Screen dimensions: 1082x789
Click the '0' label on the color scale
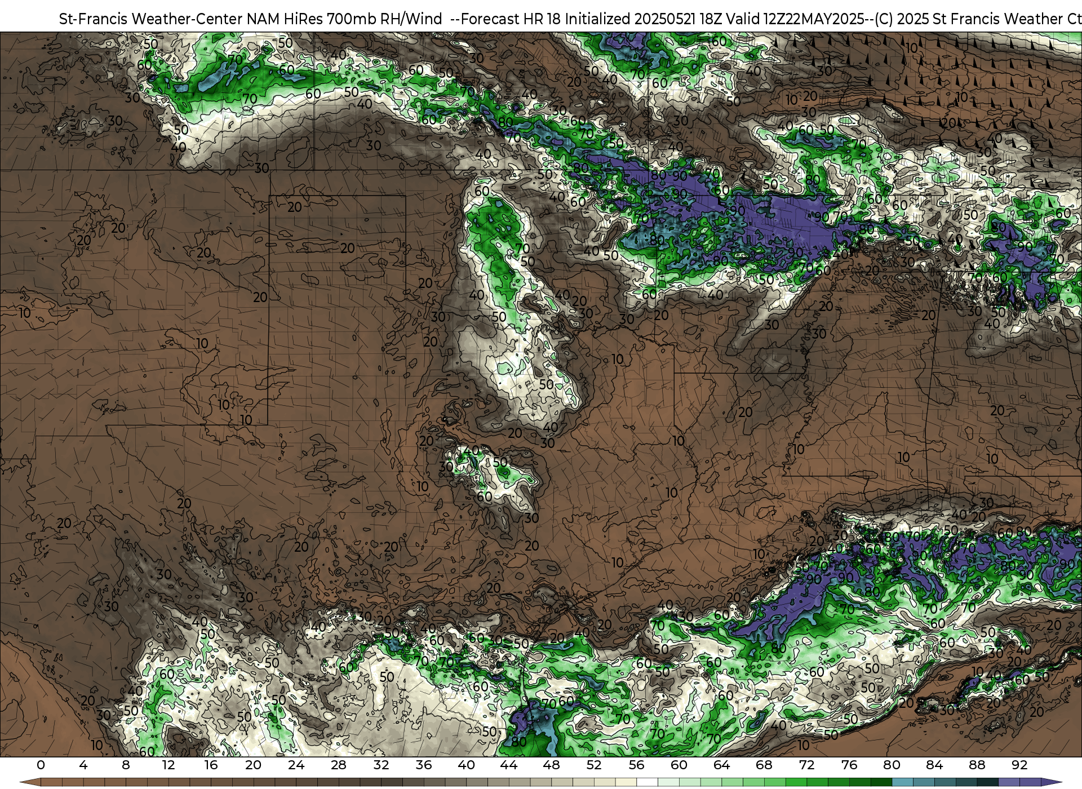[x=41, y=765]
